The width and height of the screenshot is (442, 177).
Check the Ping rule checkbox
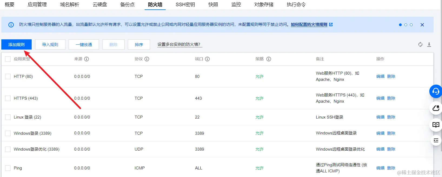[8, 168]
